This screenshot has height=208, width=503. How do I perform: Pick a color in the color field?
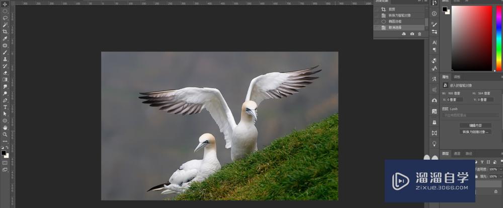point(472,38)
